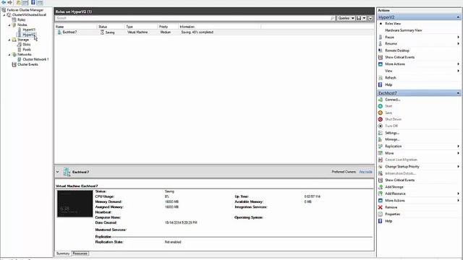463x260 pixels.
Task: Sort by Name column header
Action: pyautogui.click(x=59, y=27)
